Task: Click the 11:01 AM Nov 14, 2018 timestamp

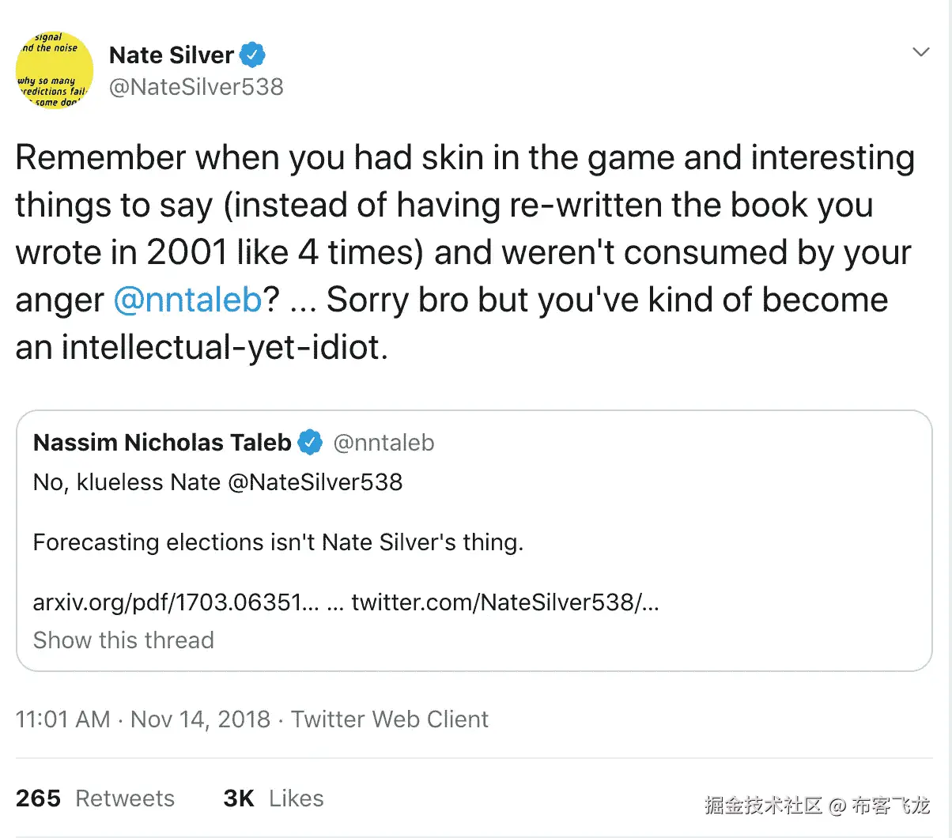Action: click(x=142, y=719)
